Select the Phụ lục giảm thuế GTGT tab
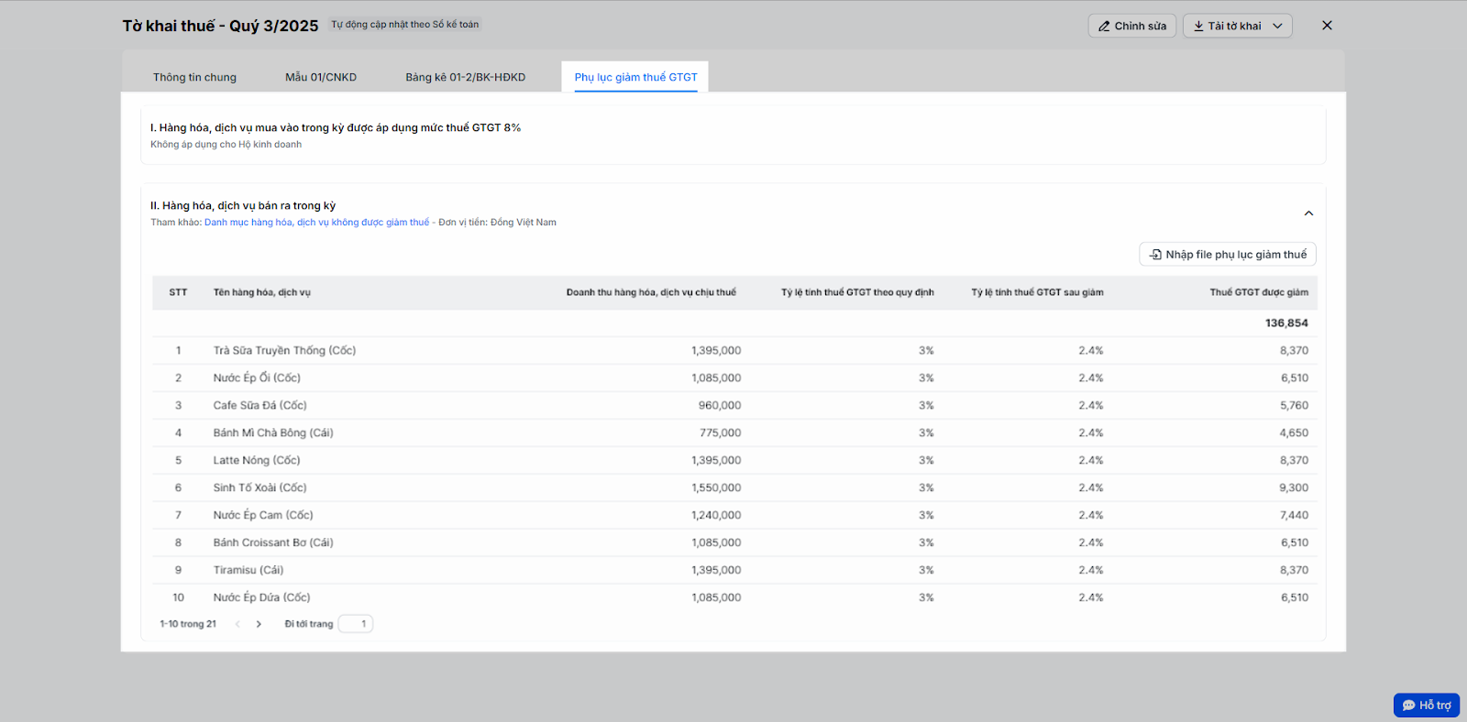 (635, 77)
